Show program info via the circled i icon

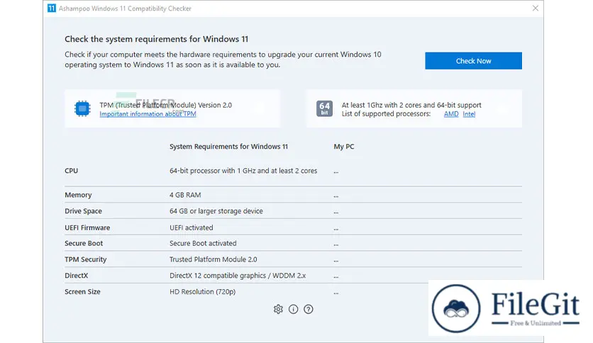293,309
